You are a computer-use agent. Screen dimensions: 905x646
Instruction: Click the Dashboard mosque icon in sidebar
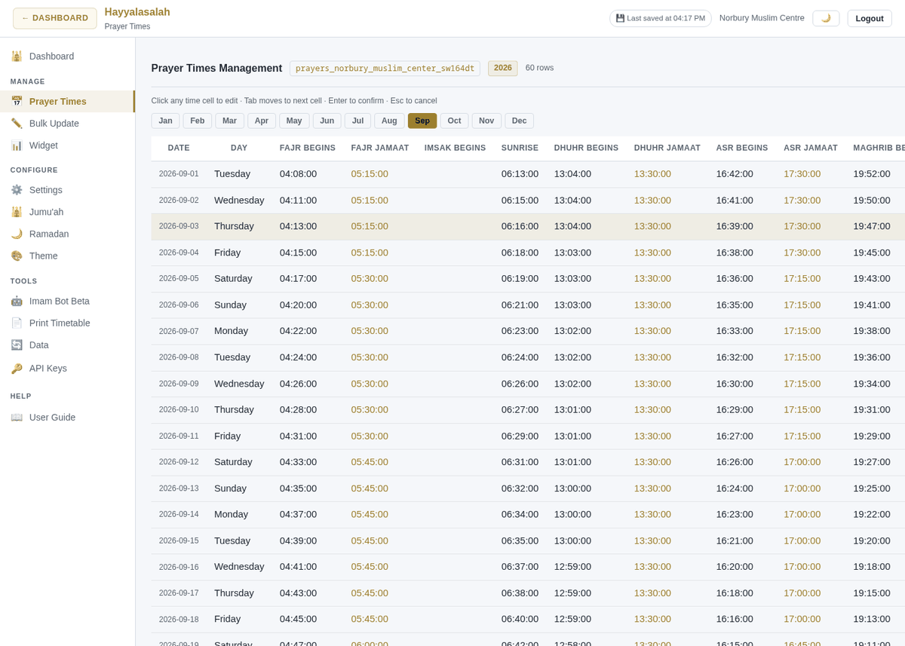tap(17, 56)
